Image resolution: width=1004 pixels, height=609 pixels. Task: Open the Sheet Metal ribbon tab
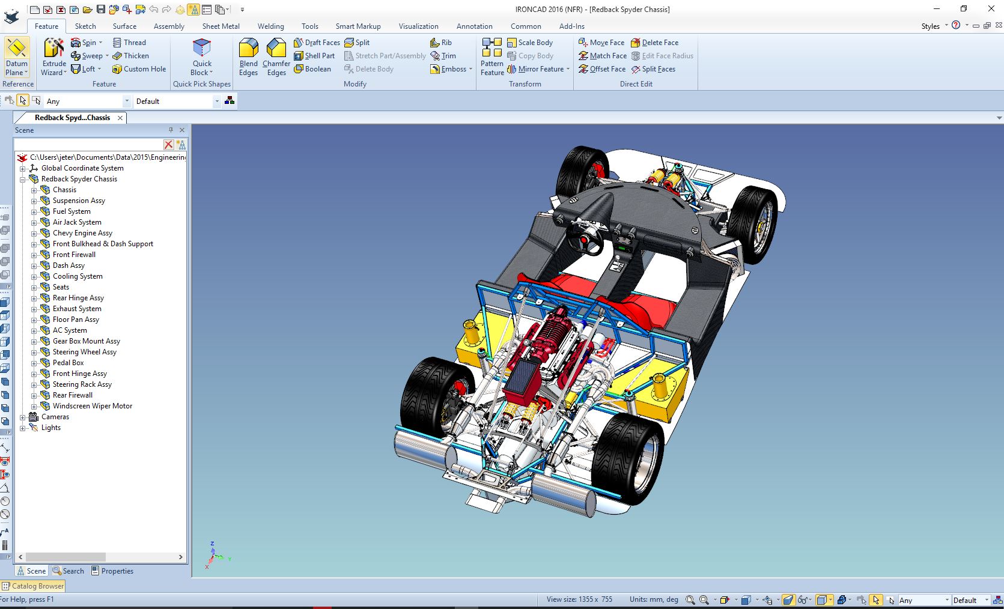(x=221, y=26)
